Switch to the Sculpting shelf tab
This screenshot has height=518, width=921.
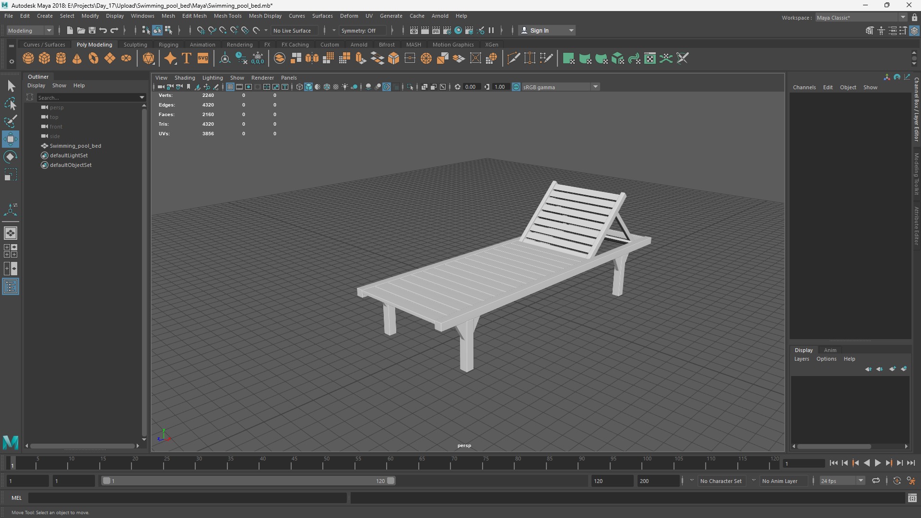click(x=135, y=45)
